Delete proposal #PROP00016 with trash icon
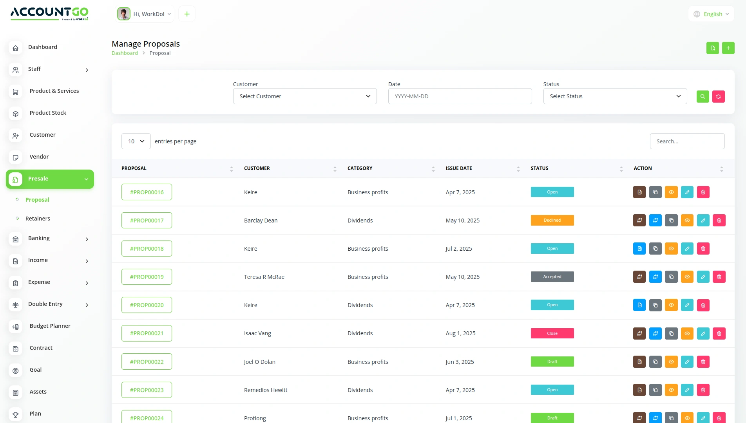The width and height of the screenshot is (746, 423). point(703,192)
